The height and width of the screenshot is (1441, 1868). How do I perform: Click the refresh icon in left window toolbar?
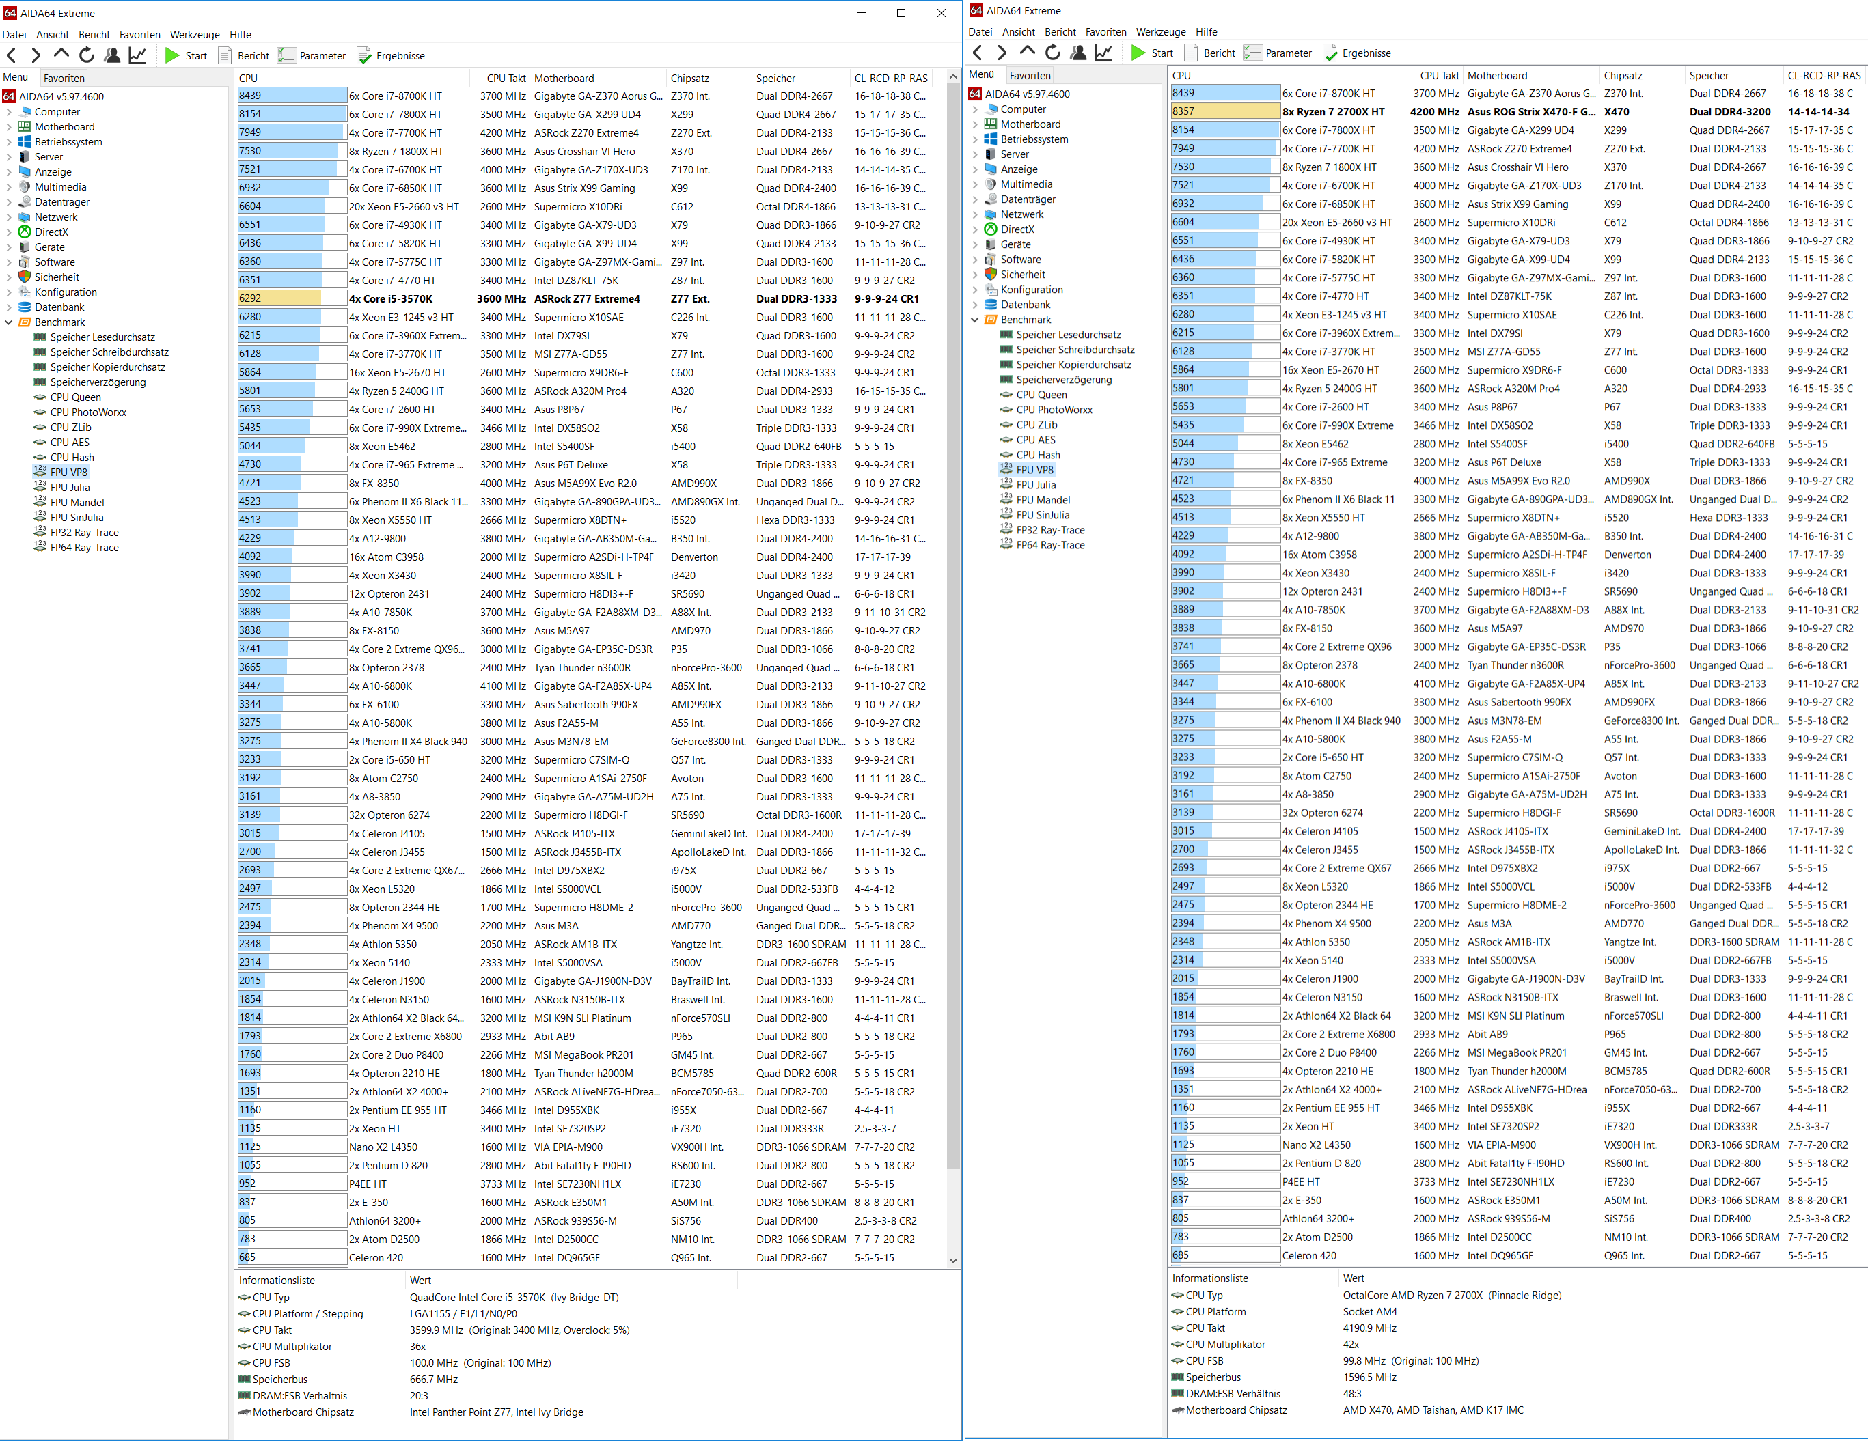tap(86, 55)
